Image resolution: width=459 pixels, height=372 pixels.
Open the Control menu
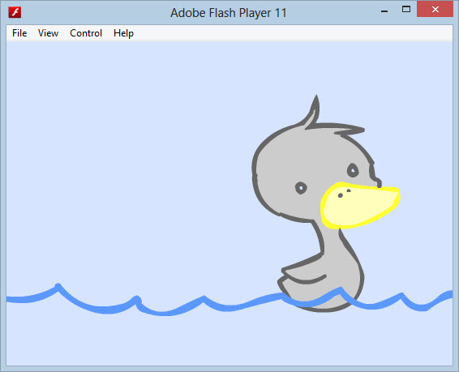click(86, 33)
